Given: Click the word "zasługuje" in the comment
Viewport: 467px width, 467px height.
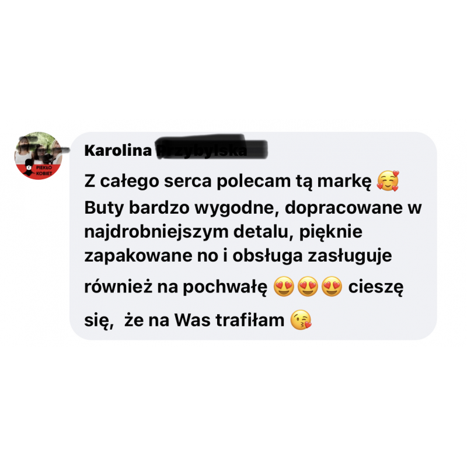Looking at the screenshot, I should pyautogui.click(x=350, y=257).
